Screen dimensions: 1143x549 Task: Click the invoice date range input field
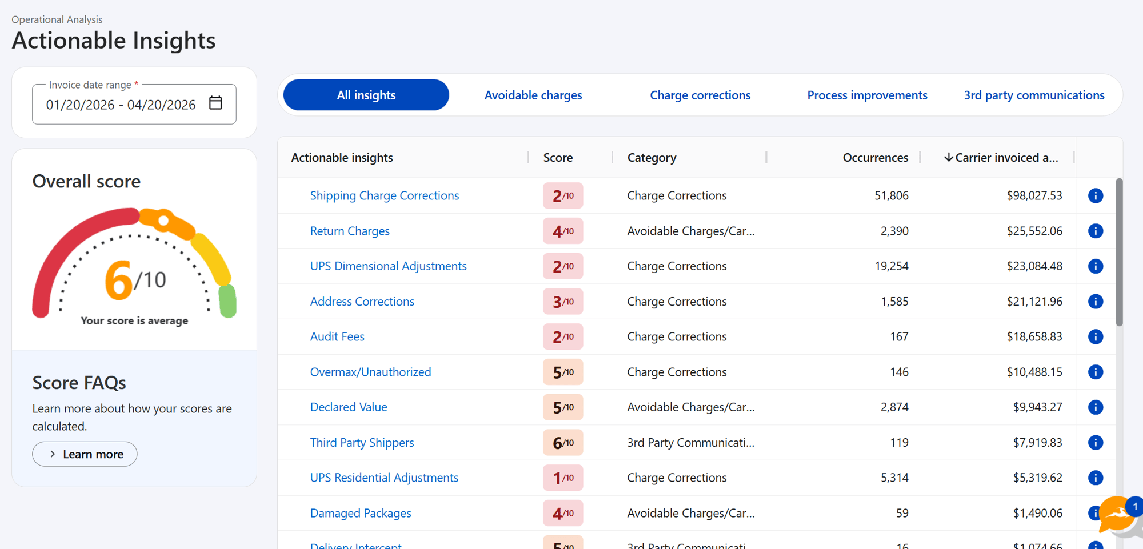pyautogui.click(x=121, y=105)
